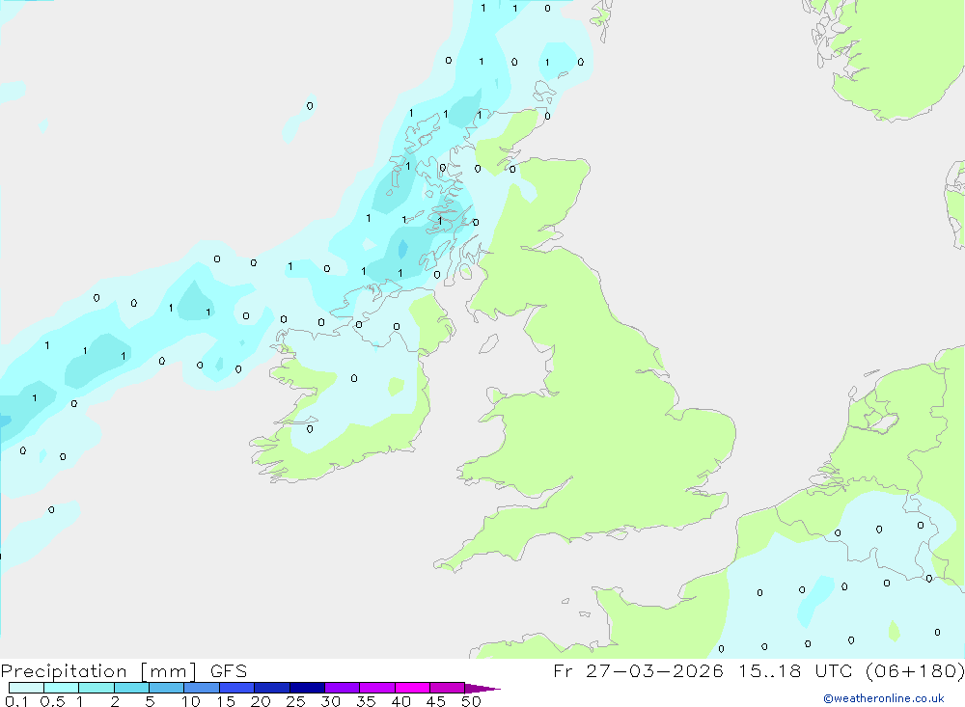The image size is (965, 707).
Task: Click the 20–25 mm dark blue legend swatch
Action: tap(272, 688)
